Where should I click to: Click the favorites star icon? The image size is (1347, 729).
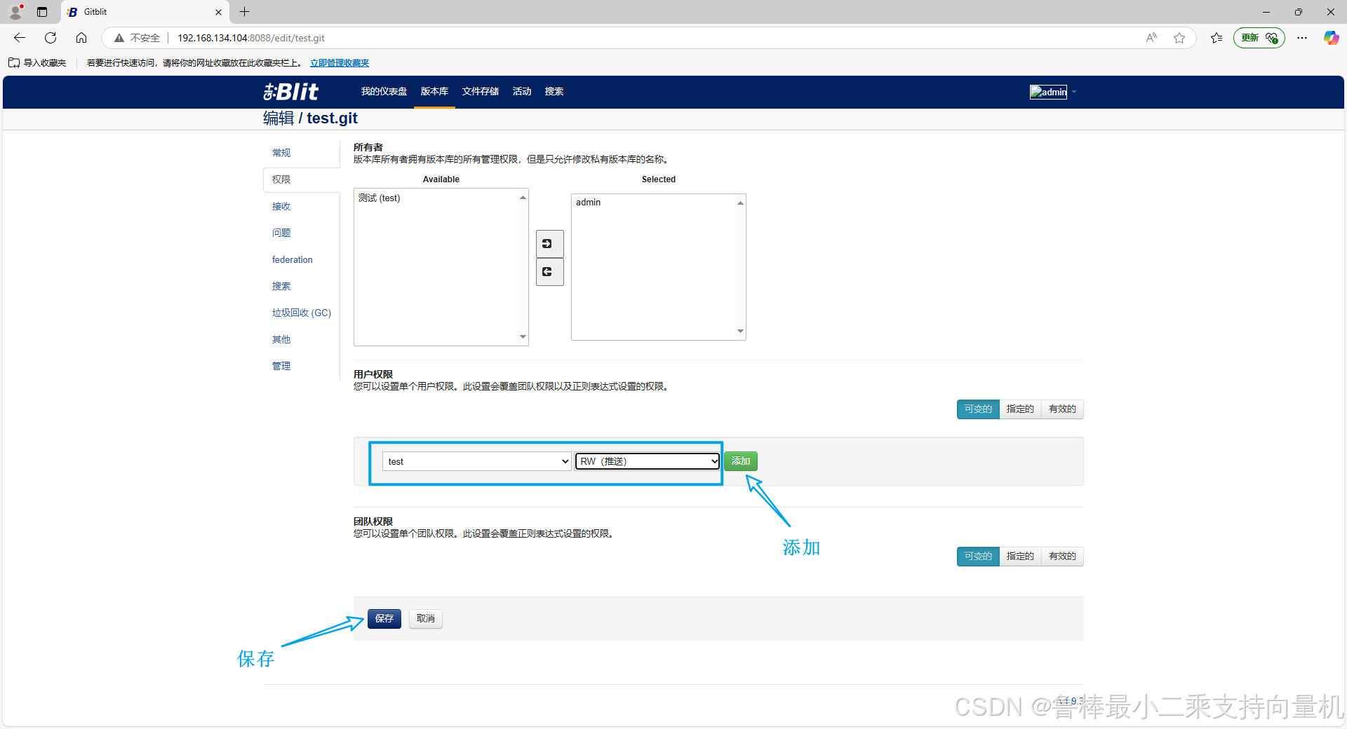point(1179,38)
